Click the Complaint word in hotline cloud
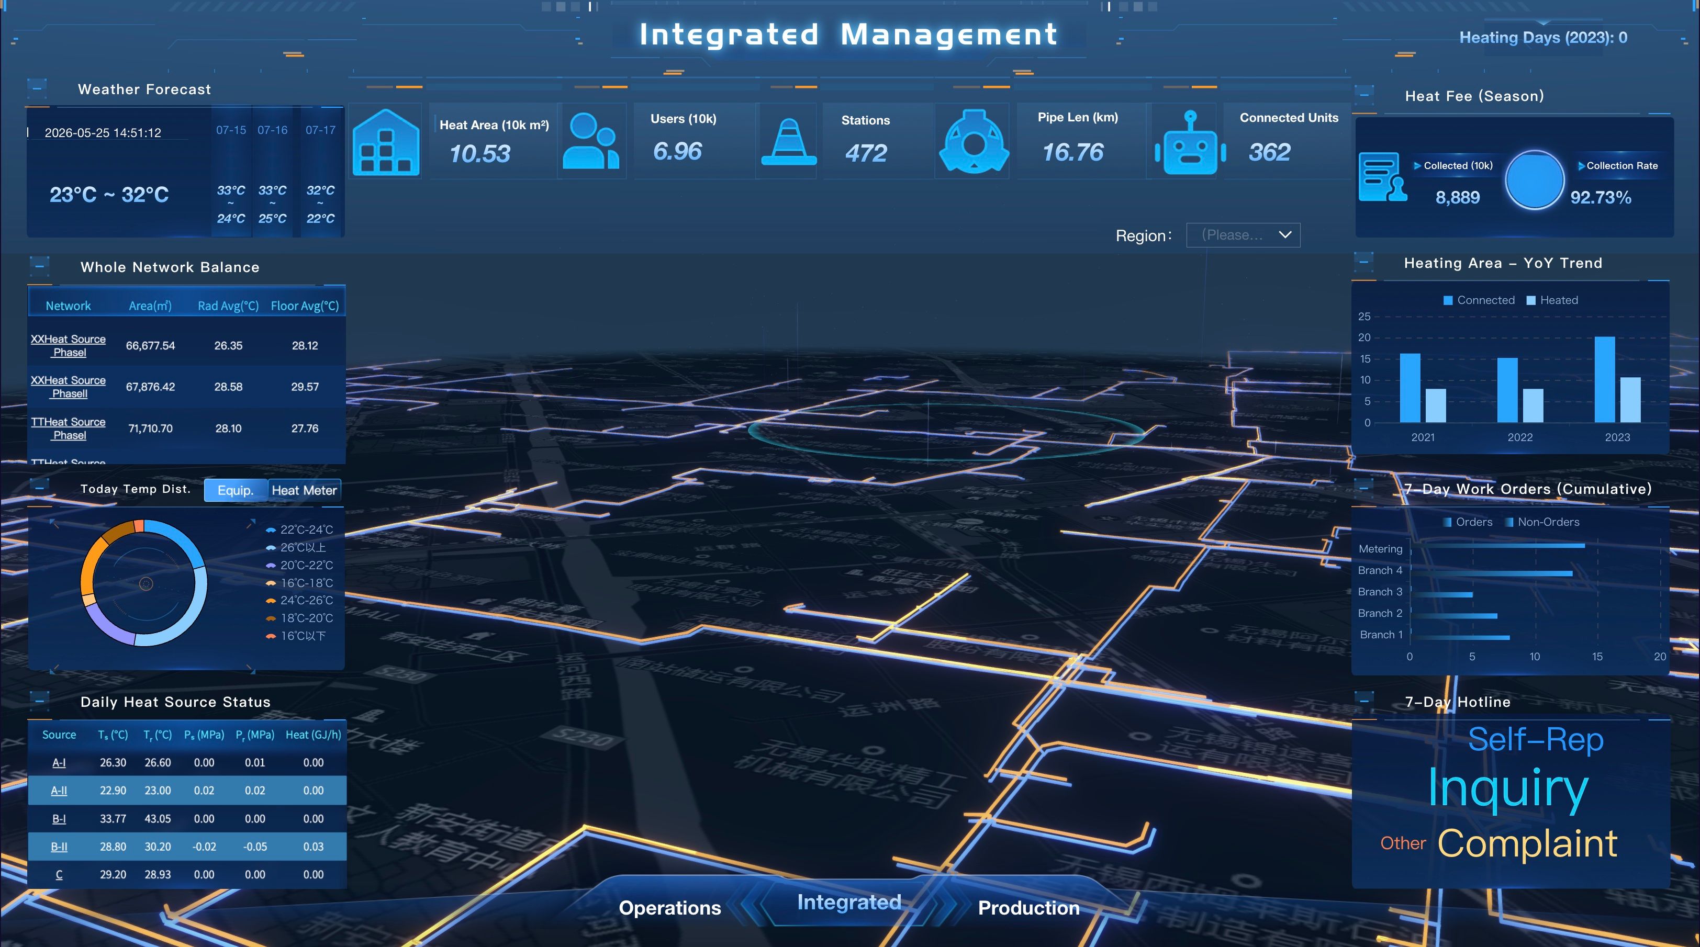Image resolution: width=1700 pixels, height=947 pixels. (x=1528, y=843)
